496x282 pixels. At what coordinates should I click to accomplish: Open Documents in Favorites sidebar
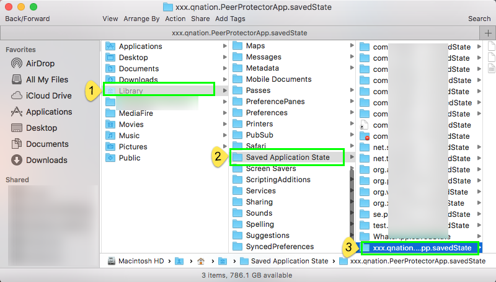tap(40, 144)
